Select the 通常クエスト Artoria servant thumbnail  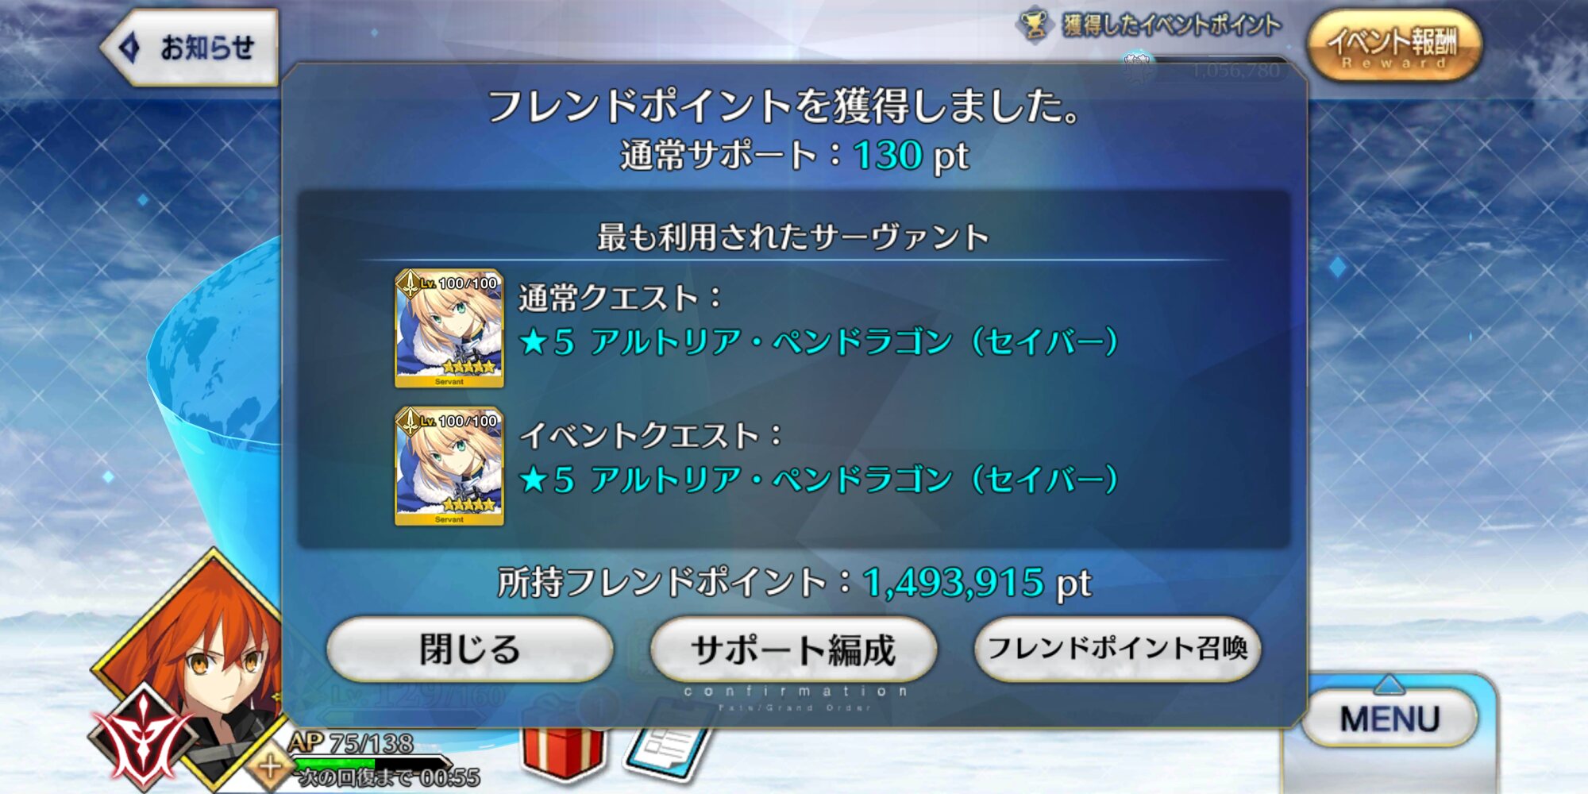[449, 329]
